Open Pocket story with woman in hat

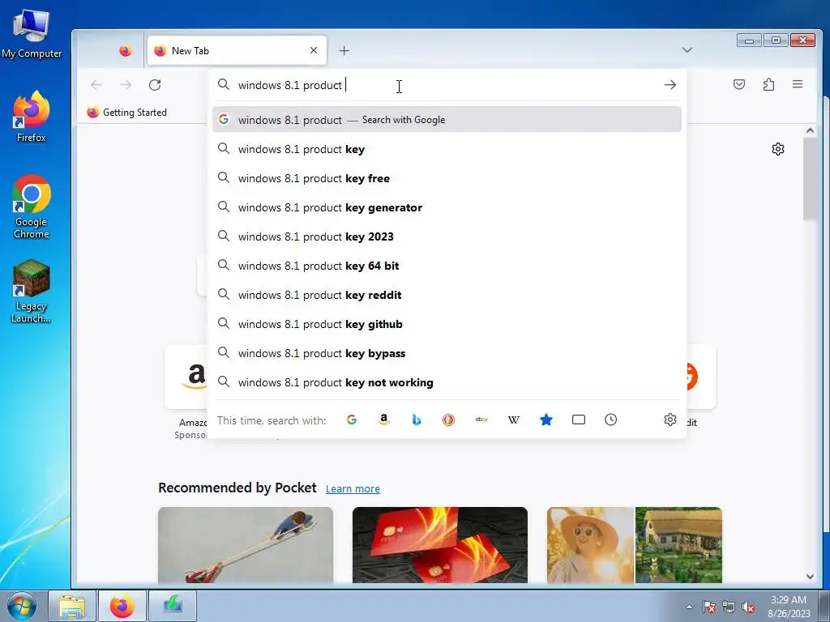pos(634,545)
